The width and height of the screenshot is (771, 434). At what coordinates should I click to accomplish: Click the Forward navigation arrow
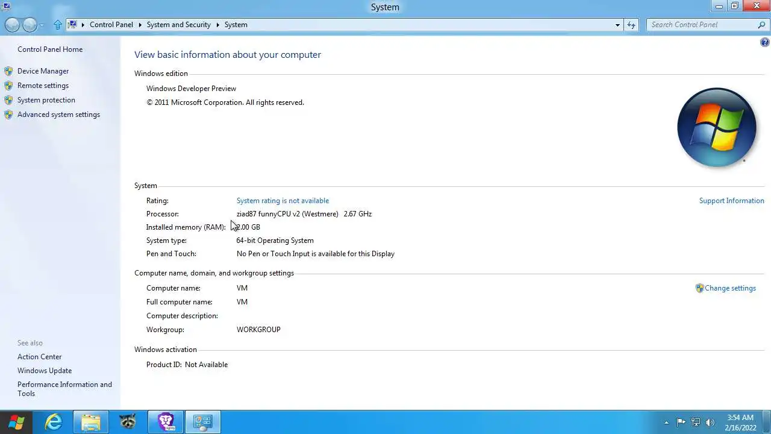point(30,25)
